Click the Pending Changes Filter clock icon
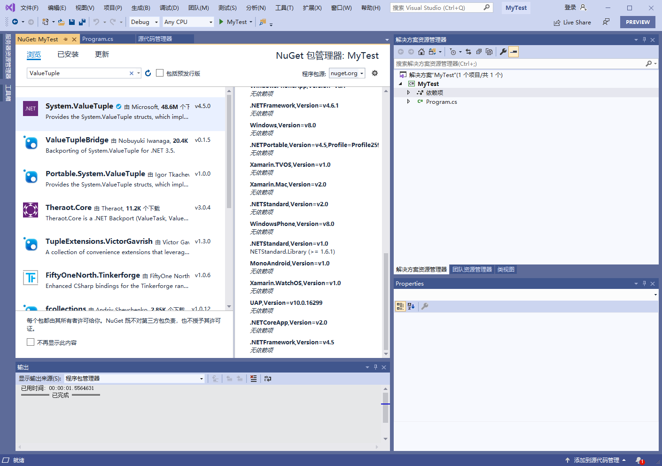662x466 pixels. click(452, 52)
